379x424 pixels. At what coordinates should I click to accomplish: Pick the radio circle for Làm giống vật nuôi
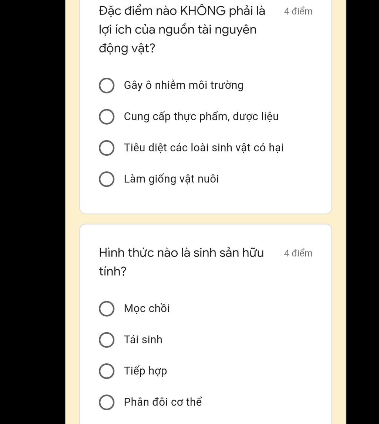click(x=106, y=179)
